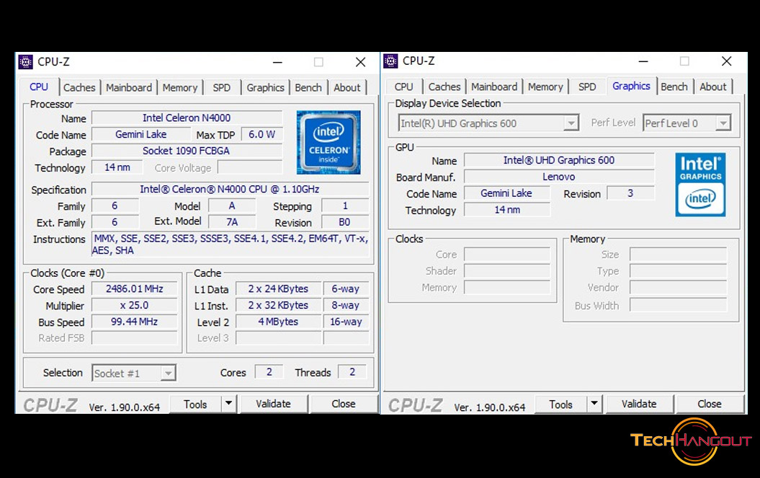This screenshot has height=478, width=760.
Task: Click the GPU Revision value 3
Action: [630, 193]
